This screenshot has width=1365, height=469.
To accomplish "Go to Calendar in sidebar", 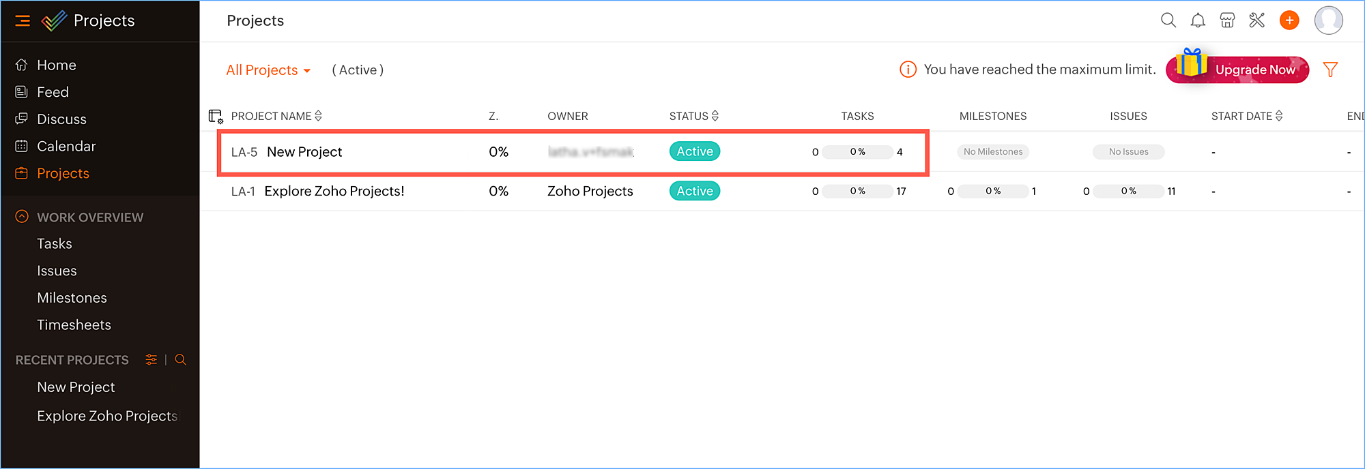I will click(66, 147).
